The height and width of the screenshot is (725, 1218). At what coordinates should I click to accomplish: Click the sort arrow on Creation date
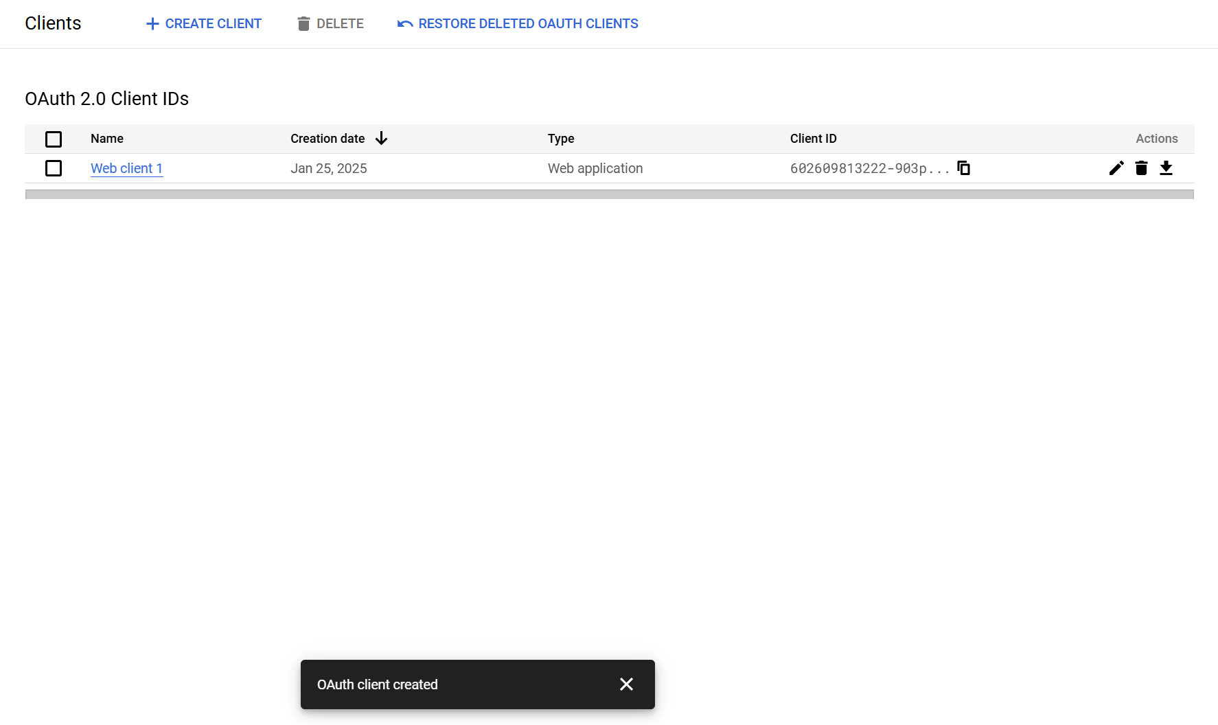pyautogui.click(x=381, y=138)
